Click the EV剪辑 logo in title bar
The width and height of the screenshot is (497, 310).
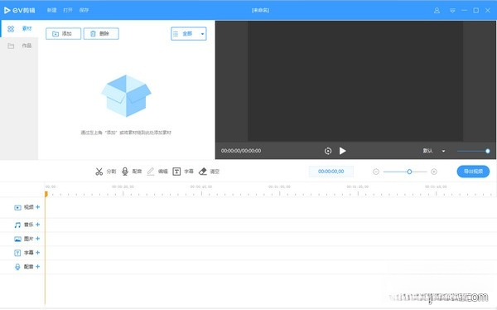click(19, 10)
